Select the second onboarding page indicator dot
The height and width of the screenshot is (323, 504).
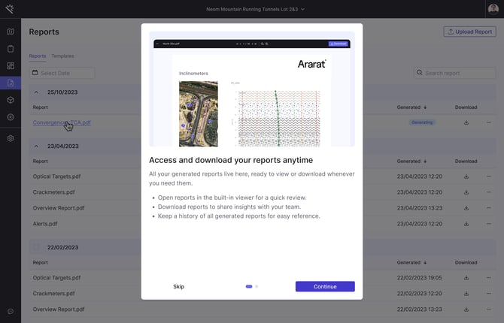pos(257,286)
